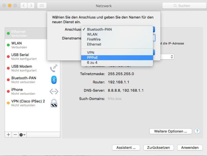Show all preferences grid button

click(42, 6)
